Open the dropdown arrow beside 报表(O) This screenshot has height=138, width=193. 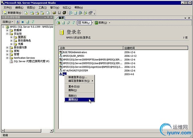[x=109, y=23]
